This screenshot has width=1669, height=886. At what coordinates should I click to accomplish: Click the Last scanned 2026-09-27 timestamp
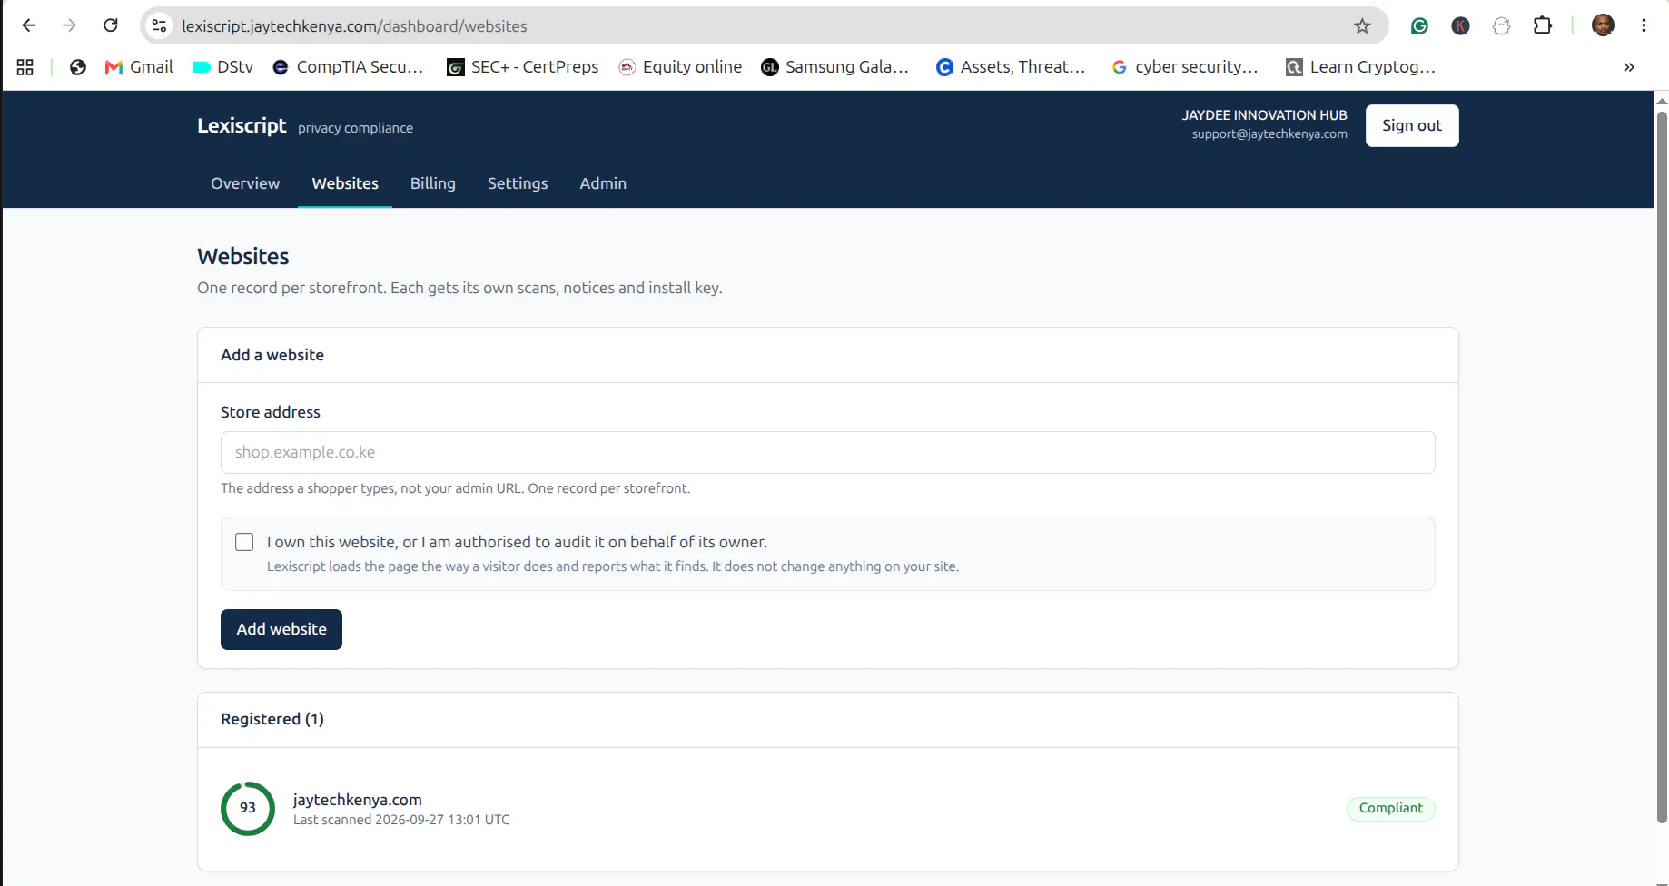tap(401, 820)
